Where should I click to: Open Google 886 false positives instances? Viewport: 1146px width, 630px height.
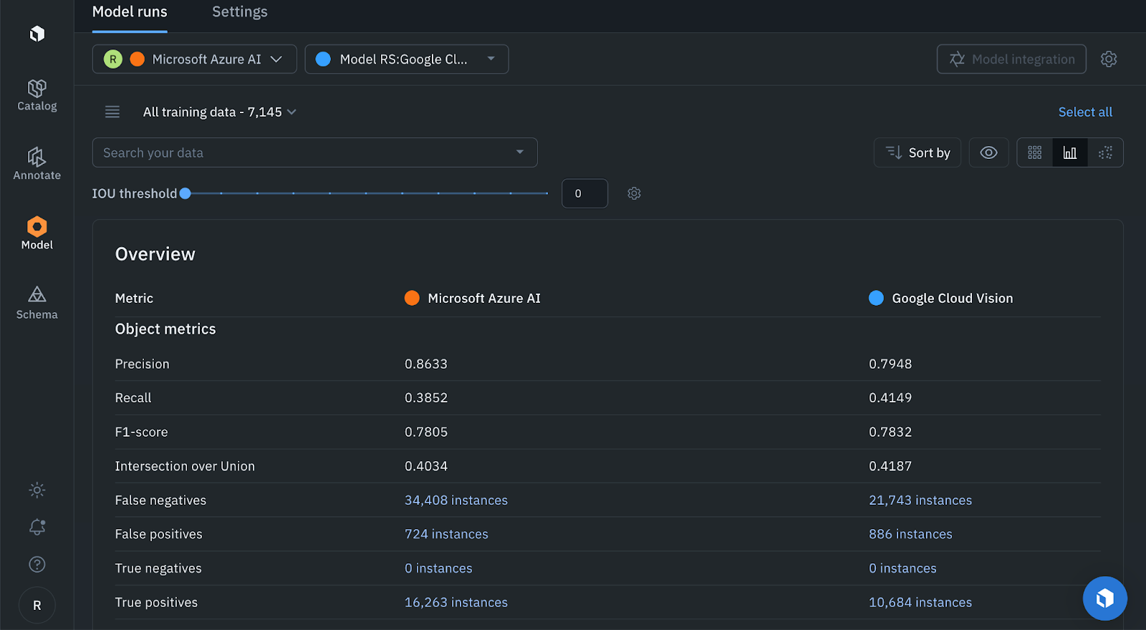click(x=910, y=534)
